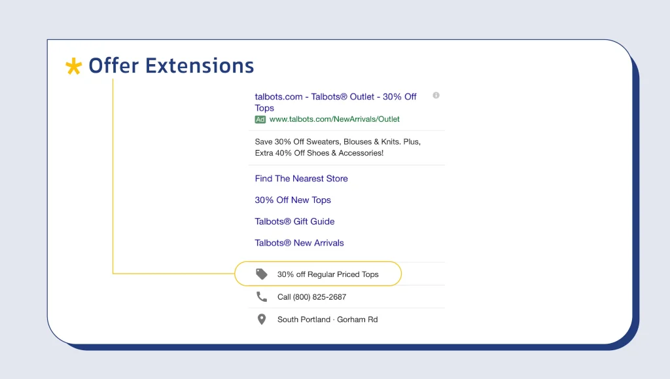Click the Offer Extensions heading

[171, 66]
